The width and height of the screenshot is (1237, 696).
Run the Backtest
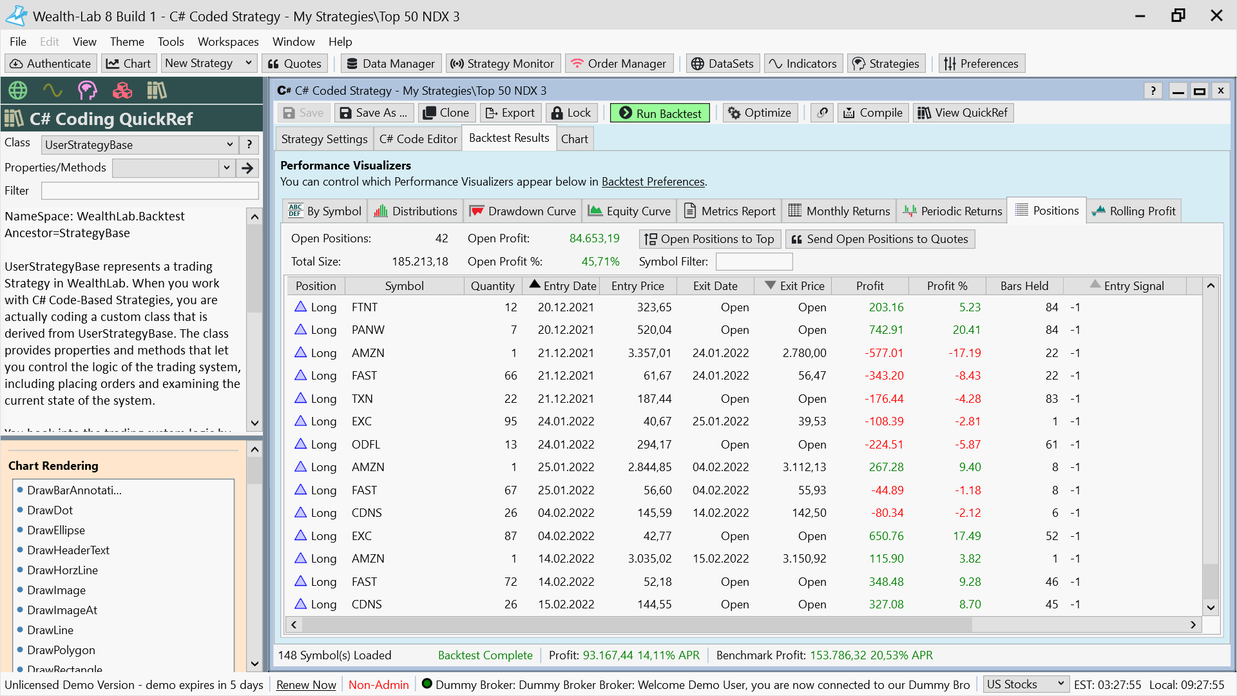(x=660, y=113)
